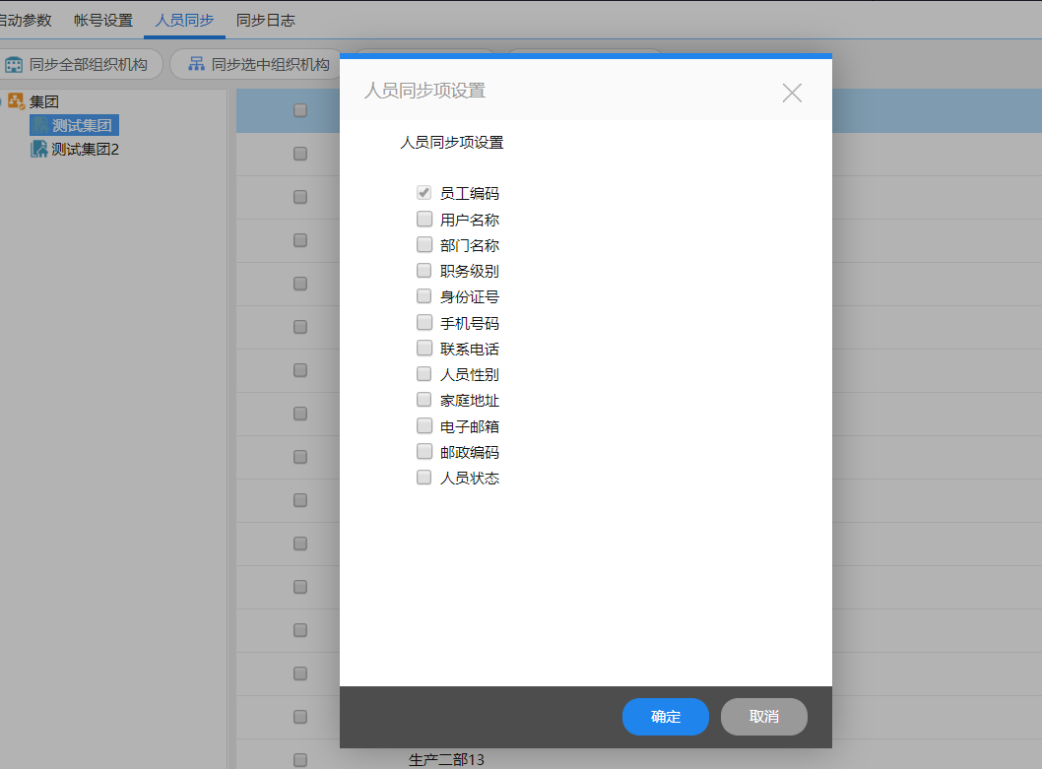
Task: Close the 人员同步项设置 dialog with X
Action: 792,93
